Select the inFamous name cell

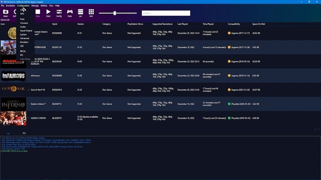[35, 75]
